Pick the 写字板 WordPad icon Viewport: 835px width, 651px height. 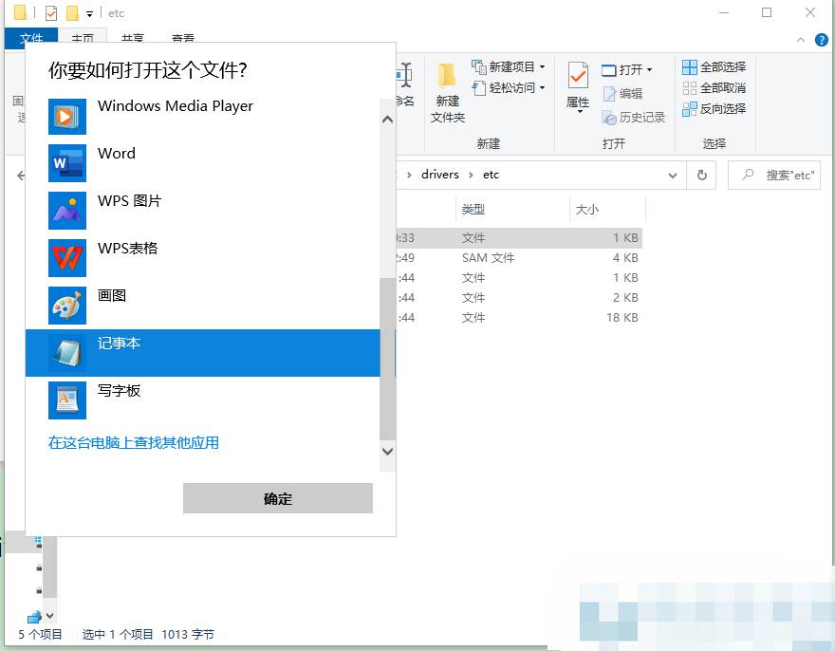pyautogui.click(x=67, y=400)
